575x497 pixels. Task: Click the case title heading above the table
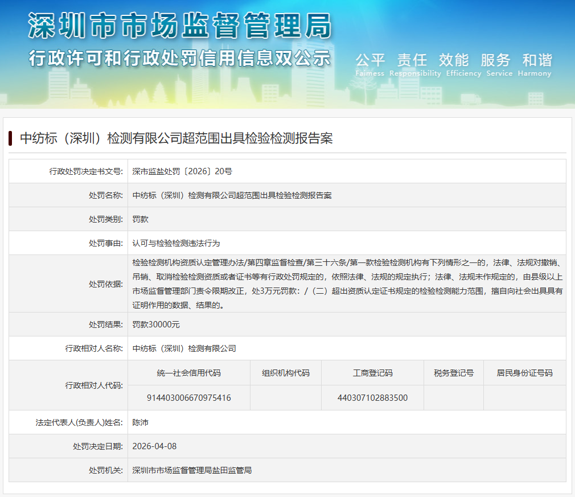[176, 138]
